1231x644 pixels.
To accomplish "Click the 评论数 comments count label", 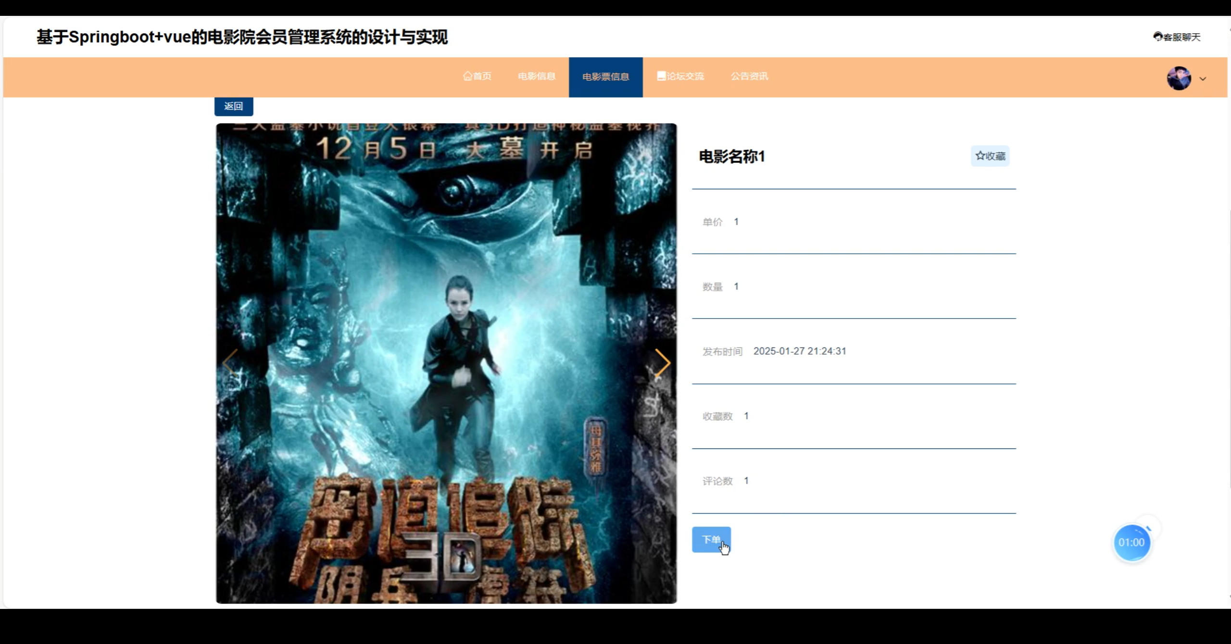I will pos(717,481).
